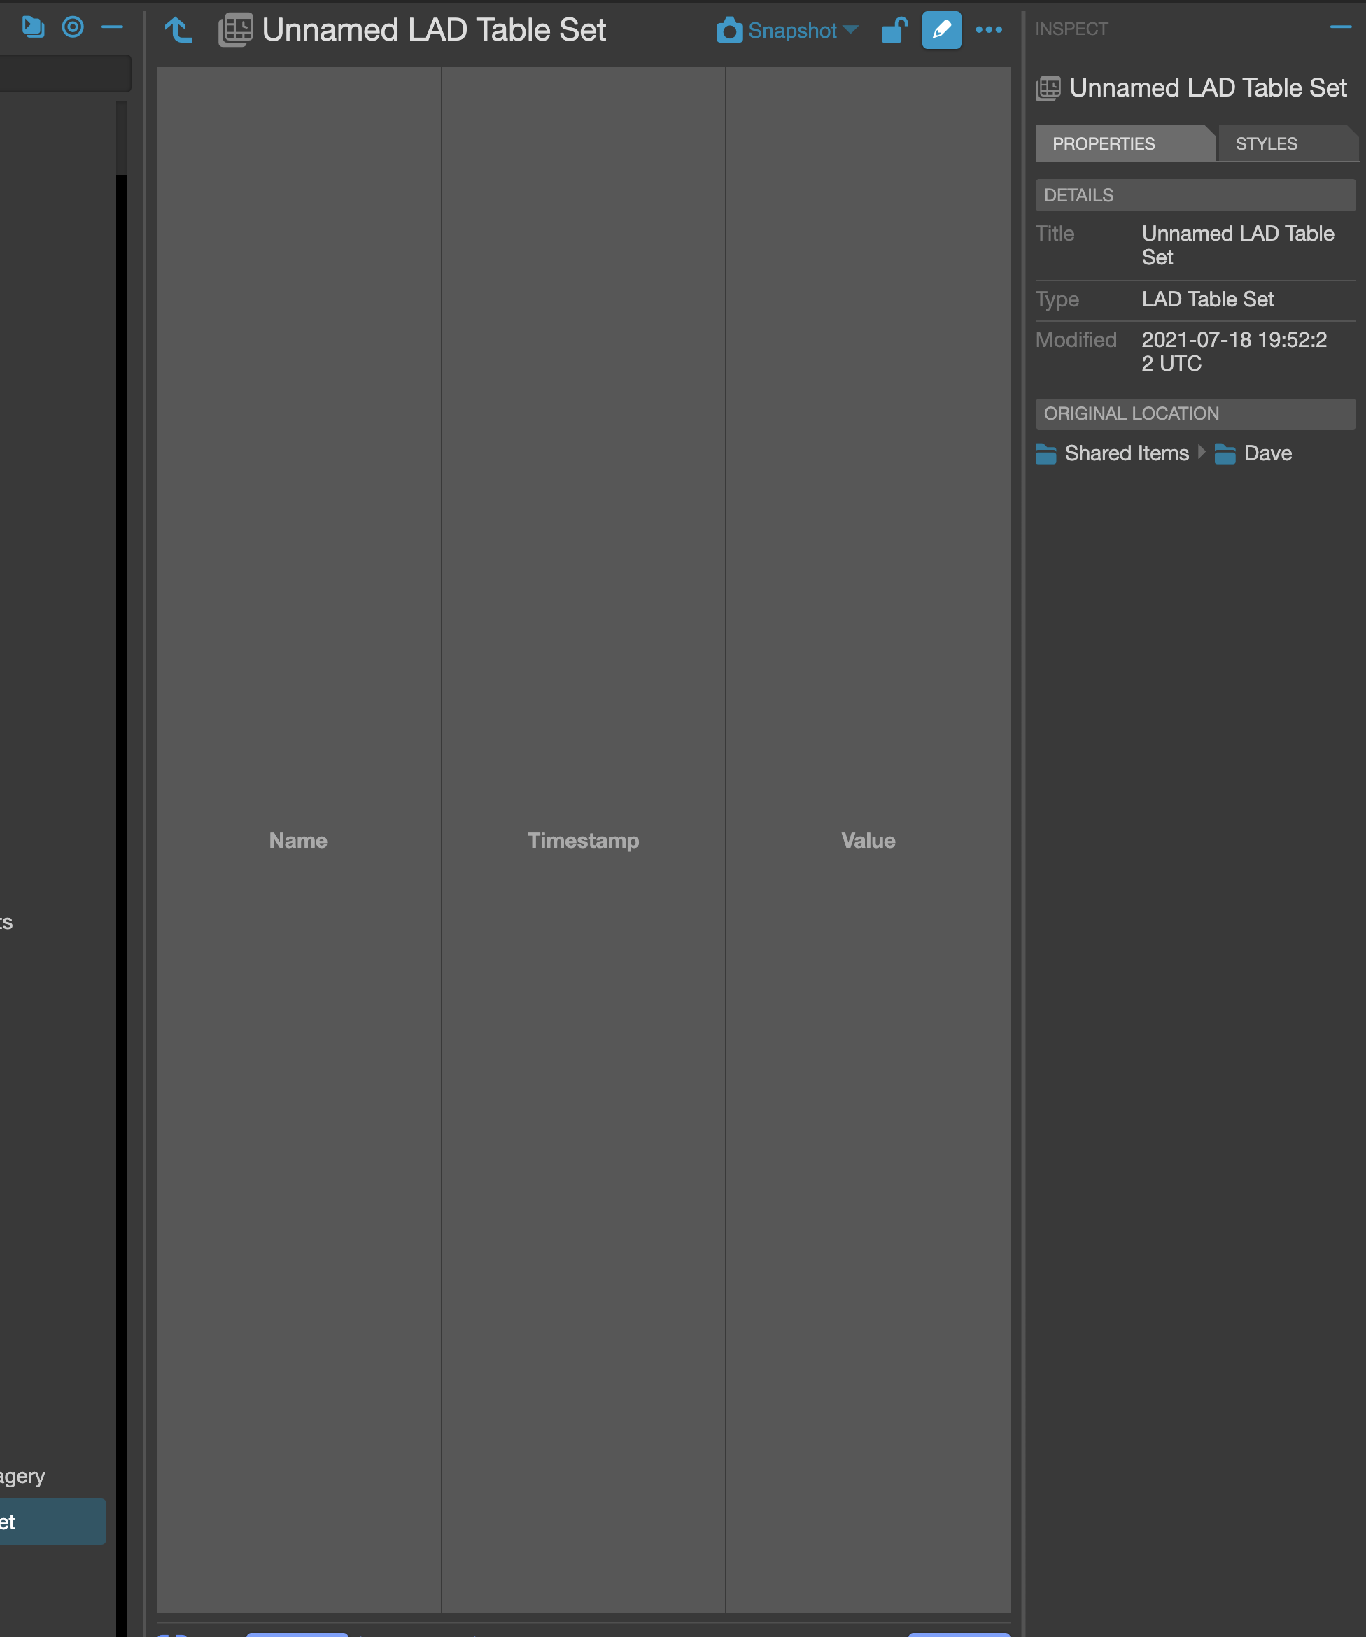1366x1637 pixels.
Task: Select the PROPERTIES tab
Action: 1104,143
